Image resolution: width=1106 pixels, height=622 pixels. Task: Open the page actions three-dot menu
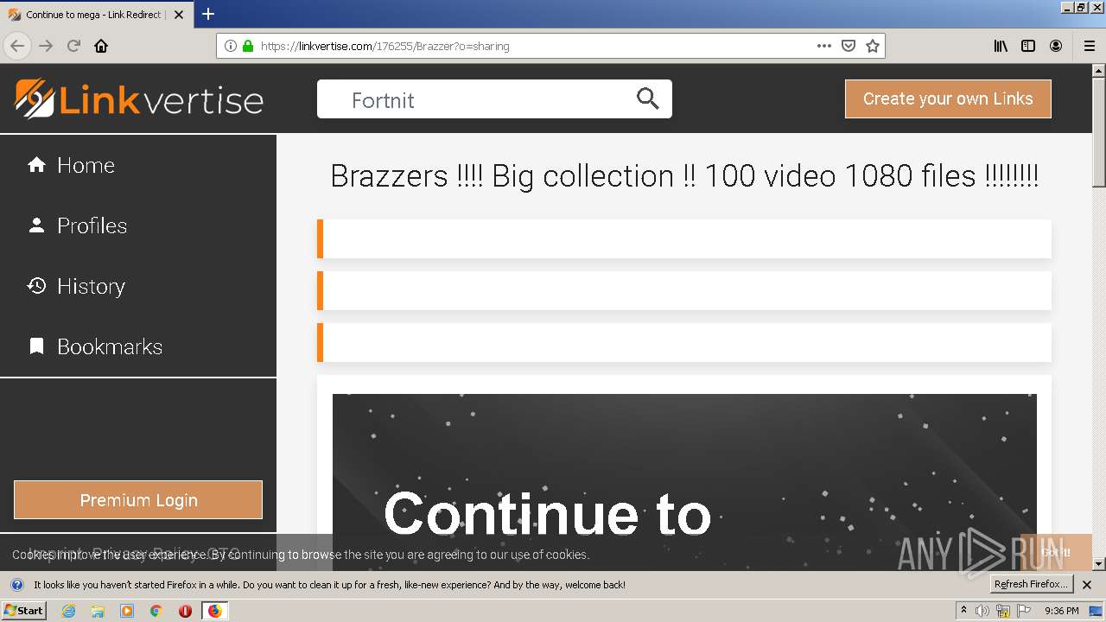pyautogui.click(x=824, y=46)
